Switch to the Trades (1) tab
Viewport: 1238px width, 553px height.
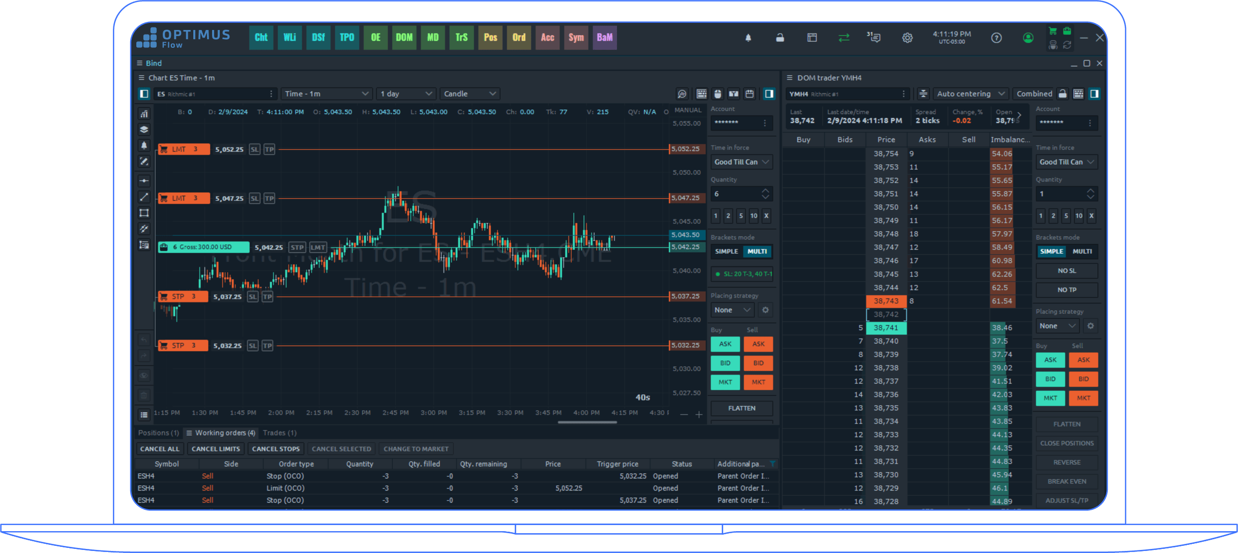pyautogui.click(x=280, y=433)
